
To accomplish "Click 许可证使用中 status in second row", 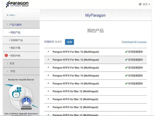I will (x=135, y=60).
